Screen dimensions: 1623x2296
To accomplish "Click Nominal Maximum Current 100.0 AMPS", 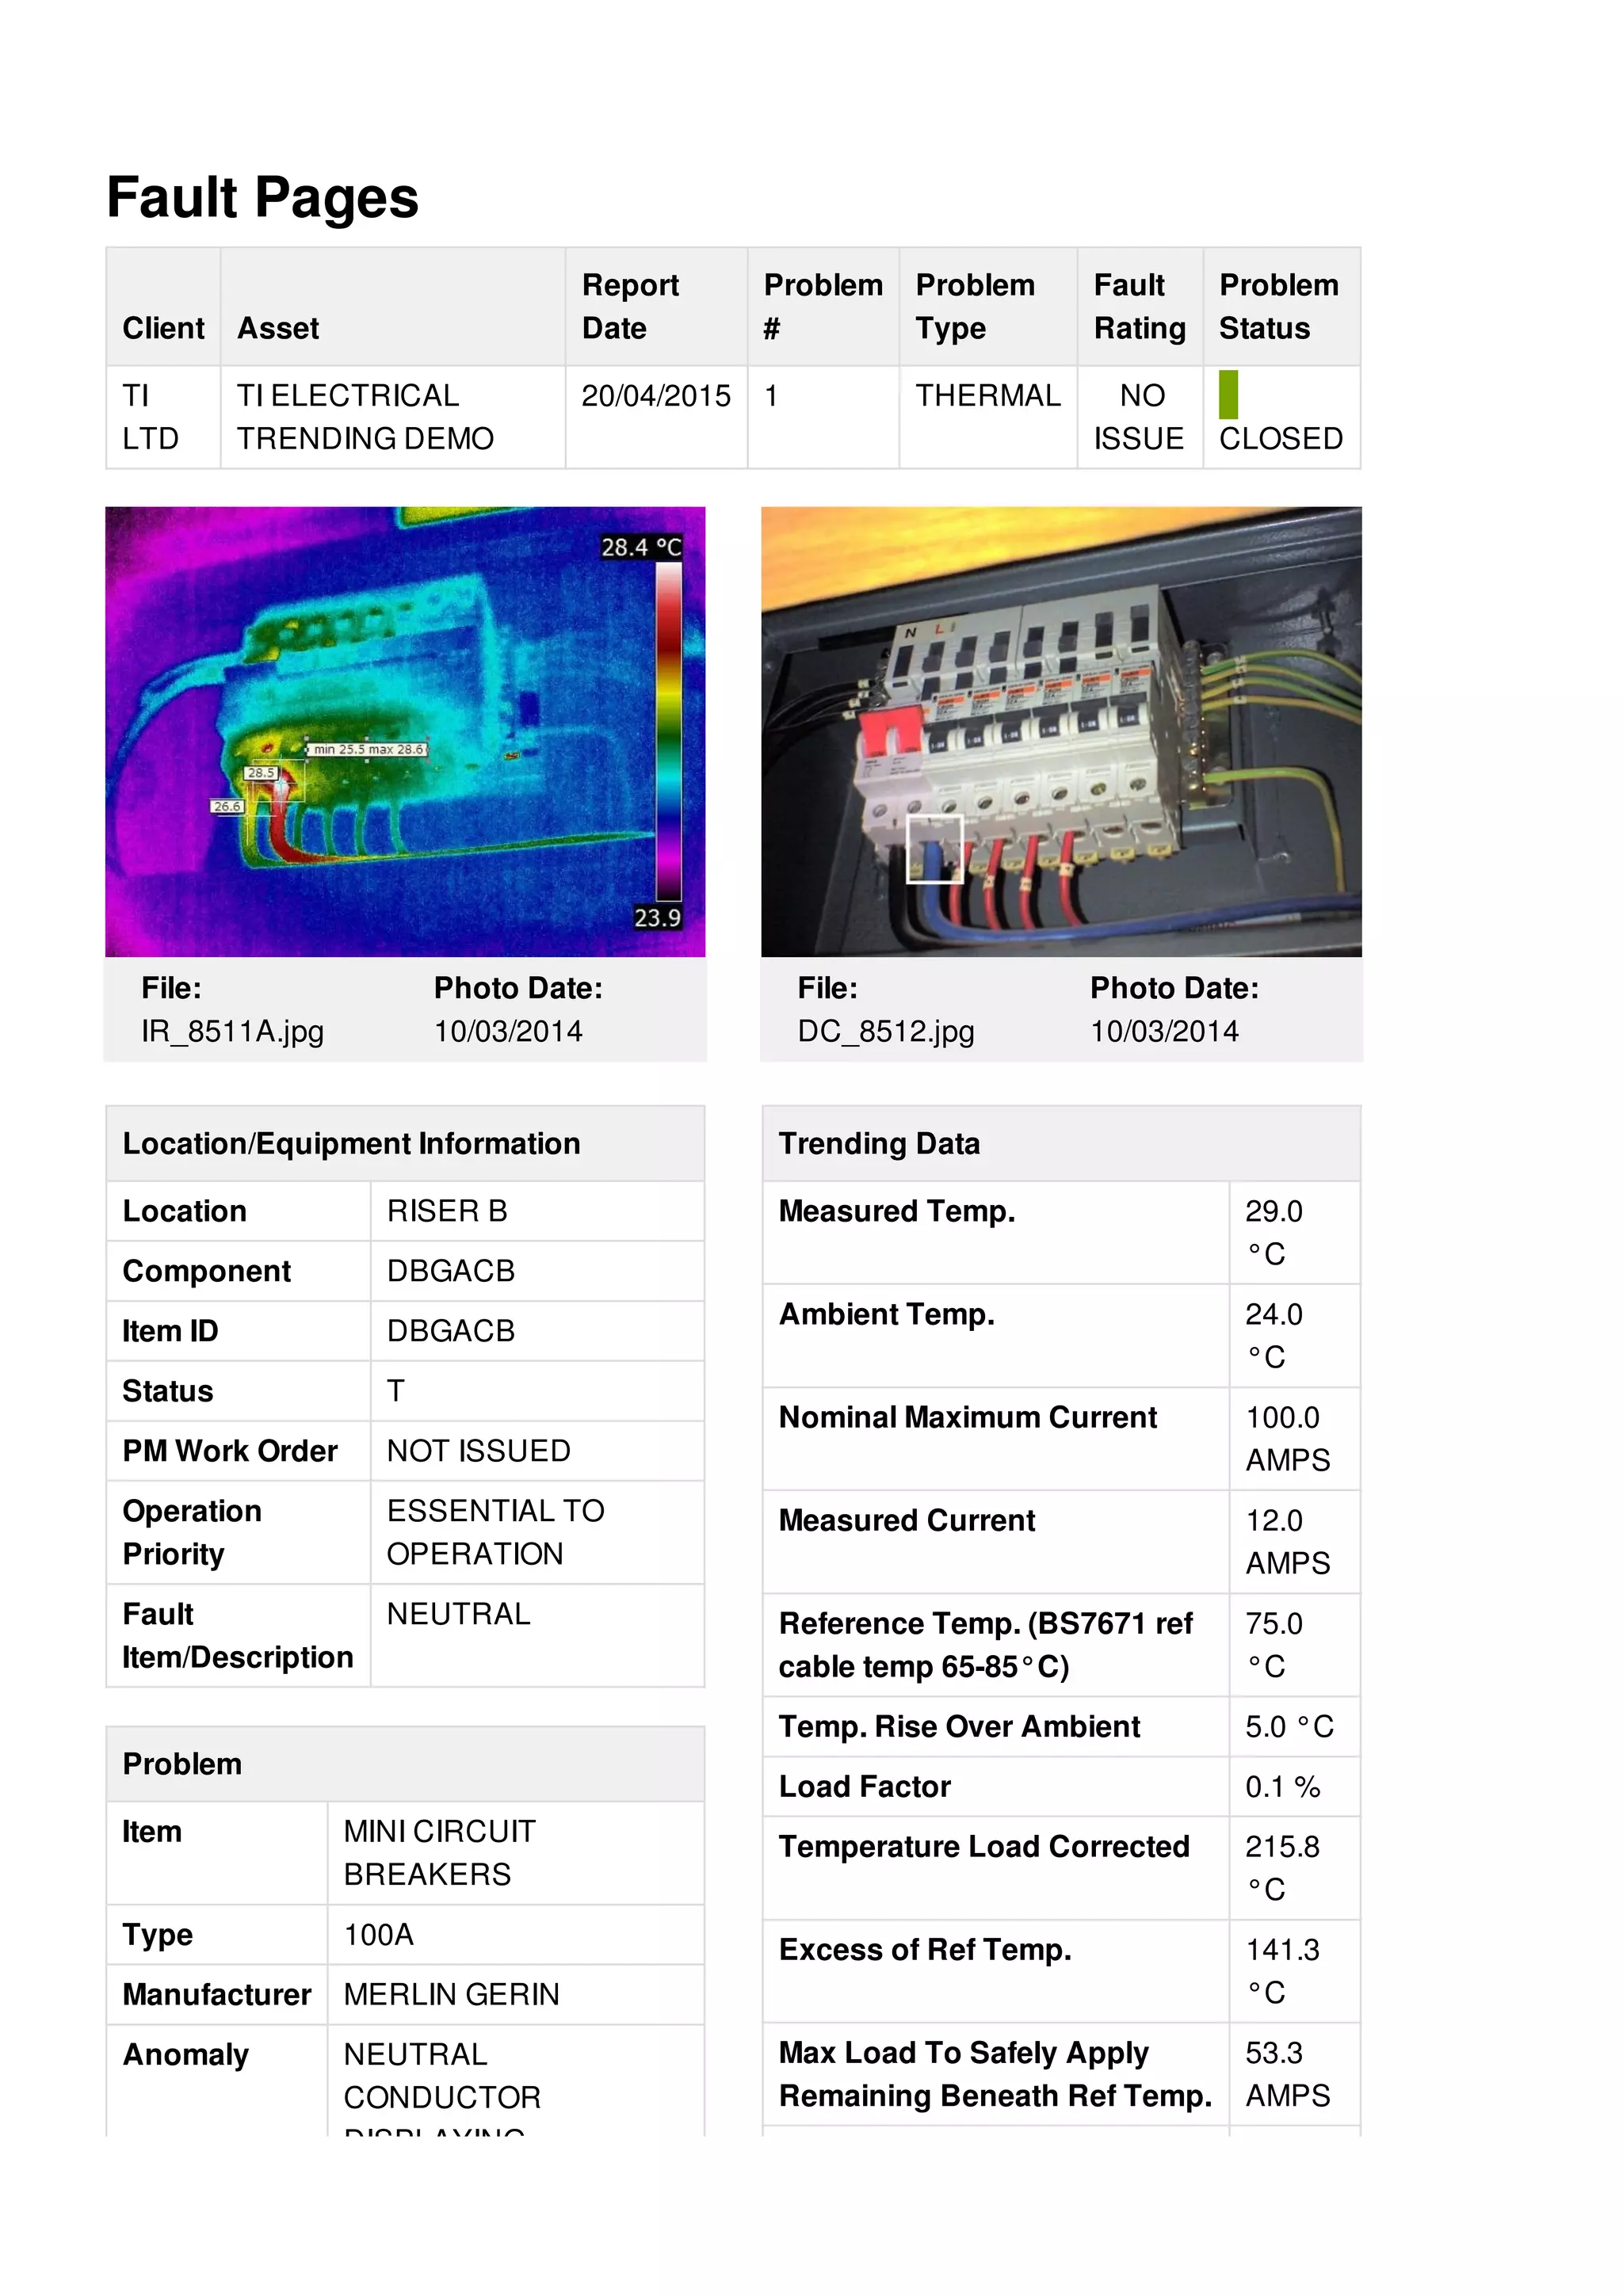I will pos(1288,1438).
